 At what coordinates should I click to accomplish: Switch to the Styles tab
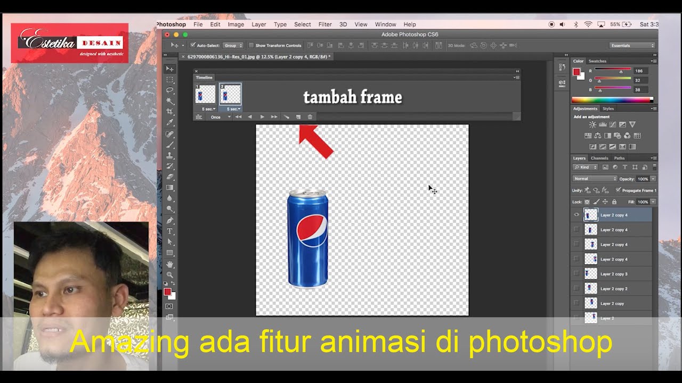point(608,109)
